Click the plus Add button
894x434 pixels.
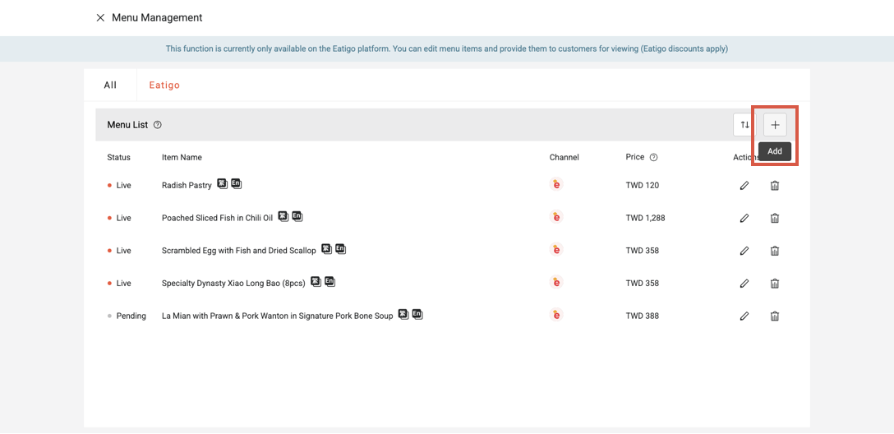click(775, 125)
